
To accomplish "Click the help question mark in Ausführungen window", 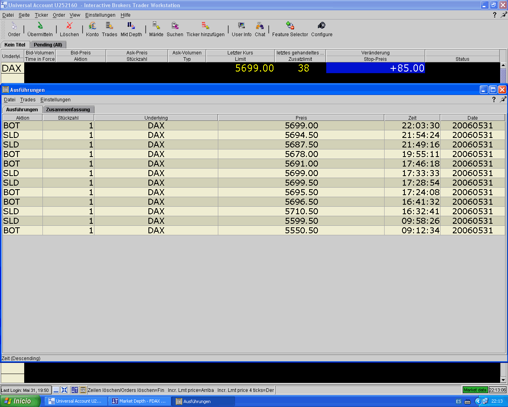I will coord(494,99).
